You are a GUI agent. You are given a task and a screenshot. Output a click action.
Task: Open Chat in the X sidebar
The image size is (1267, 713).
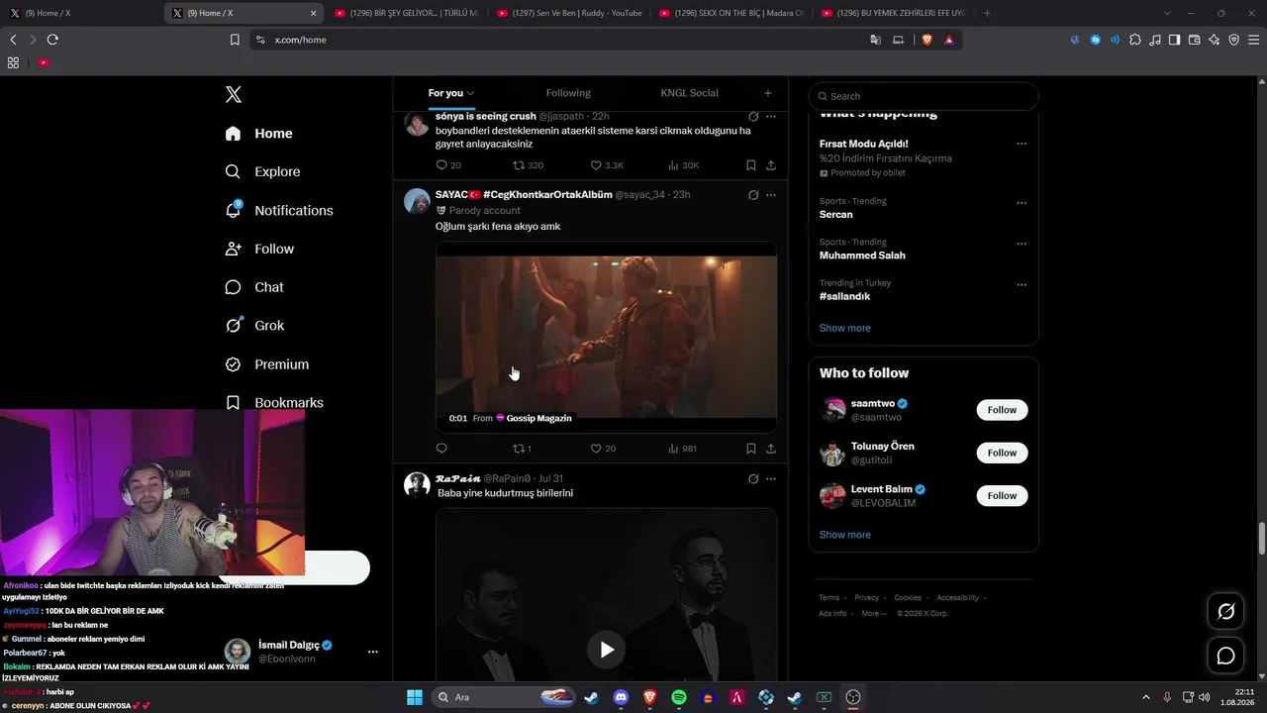point(254,287)
